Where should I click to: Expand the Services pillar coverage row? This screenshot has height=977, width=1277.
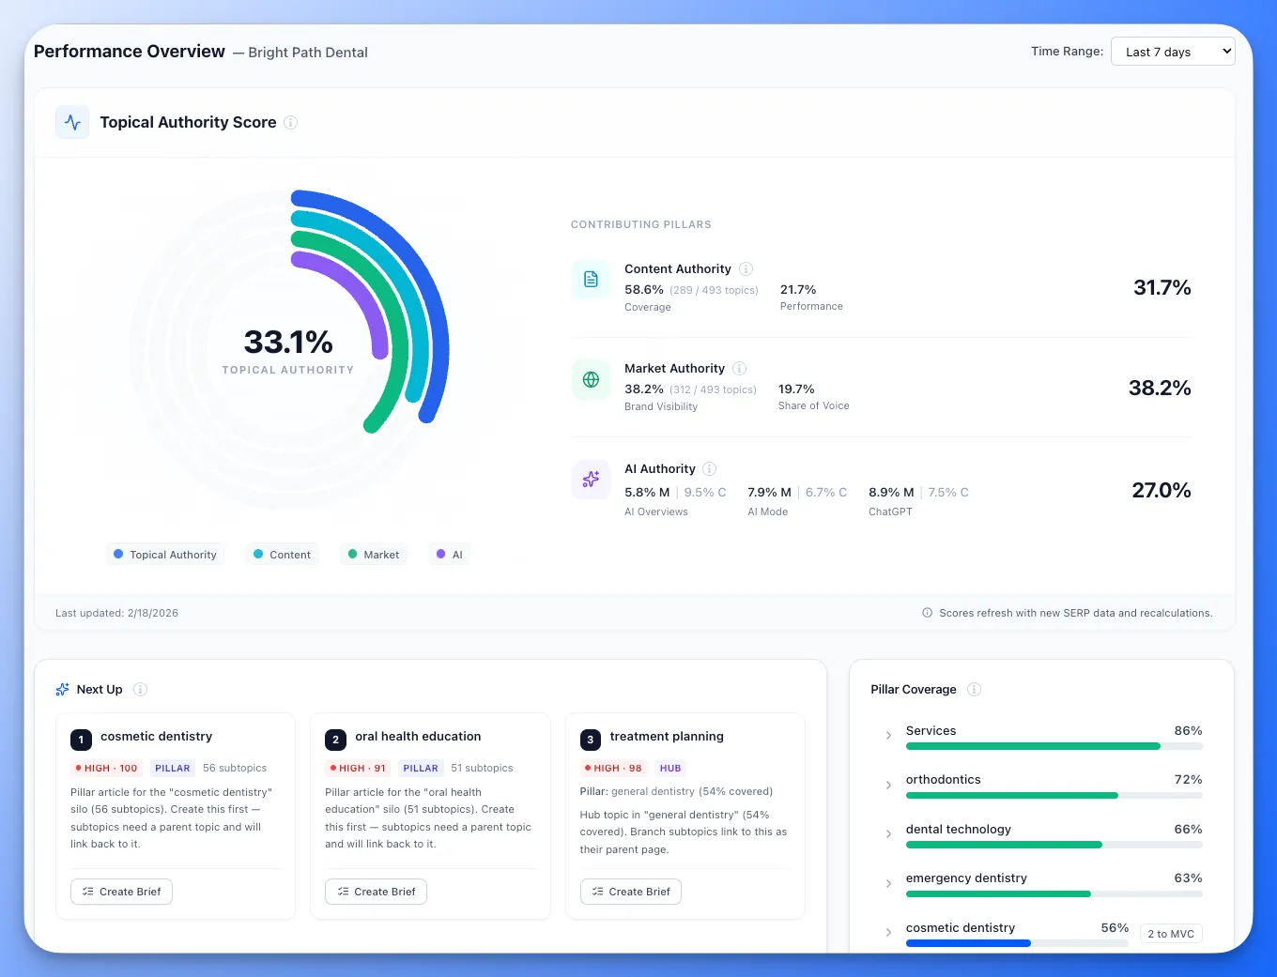(x=887, y=736)
